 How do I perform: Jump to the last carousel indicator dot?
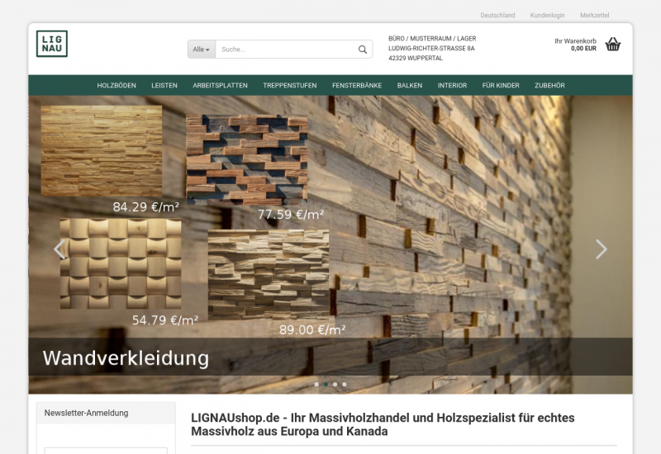click(345, 384)
